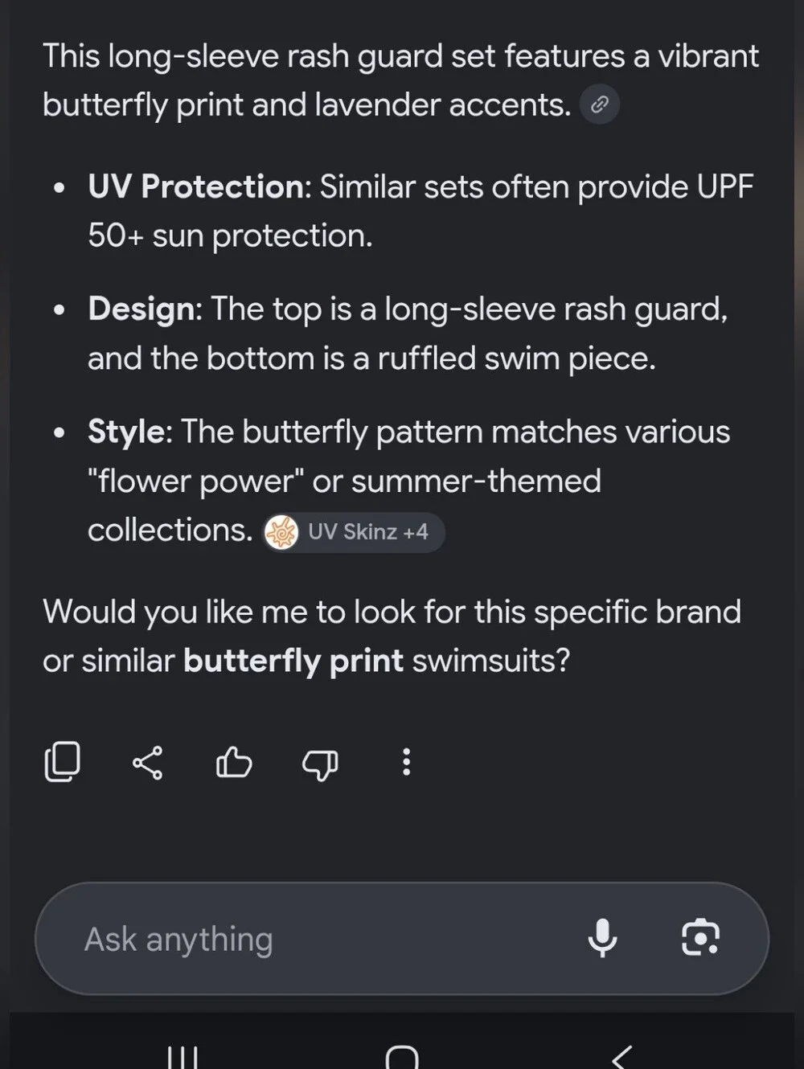Open the UV Skinz +4 sources chip
Screen dimensions: 804x1069
(354, 532)
